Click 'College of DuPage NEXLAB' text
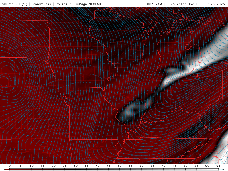This screenshot has width=228, height=171. [x=78, y=4]
